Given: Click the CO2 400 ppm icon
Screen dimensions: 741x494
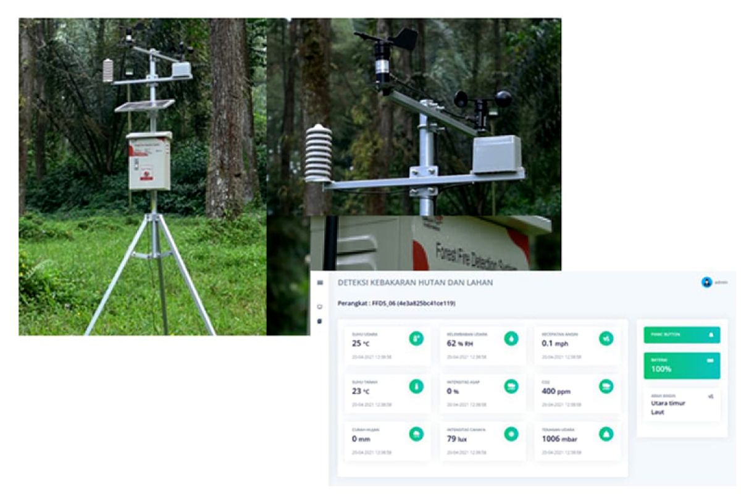Looking at the screenshot, I should (x=606, y=387).
